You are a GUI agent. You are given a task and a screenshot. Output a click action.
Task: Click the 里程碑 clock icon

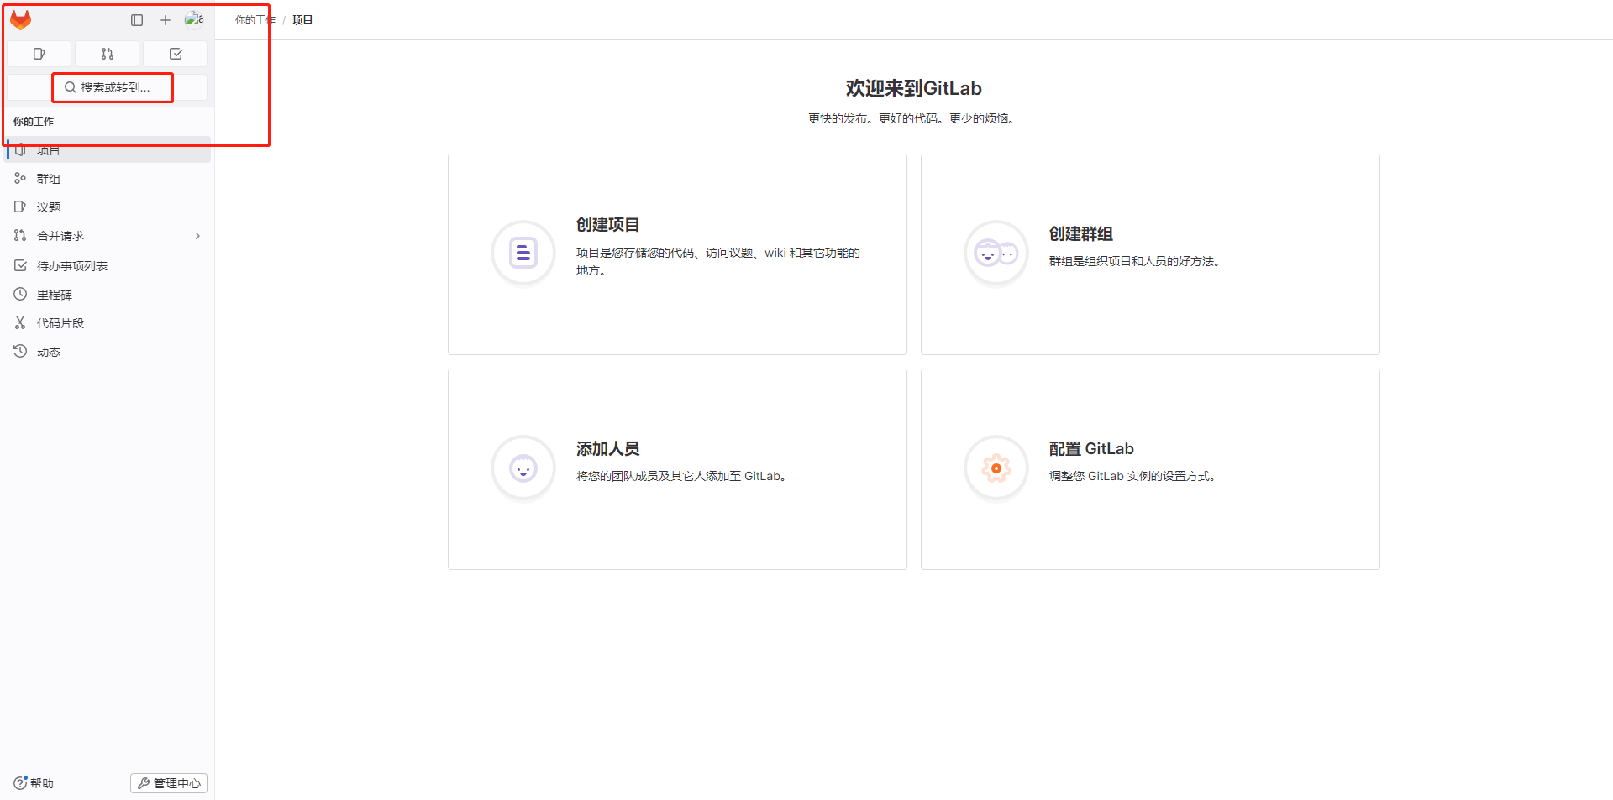[20, 294]
